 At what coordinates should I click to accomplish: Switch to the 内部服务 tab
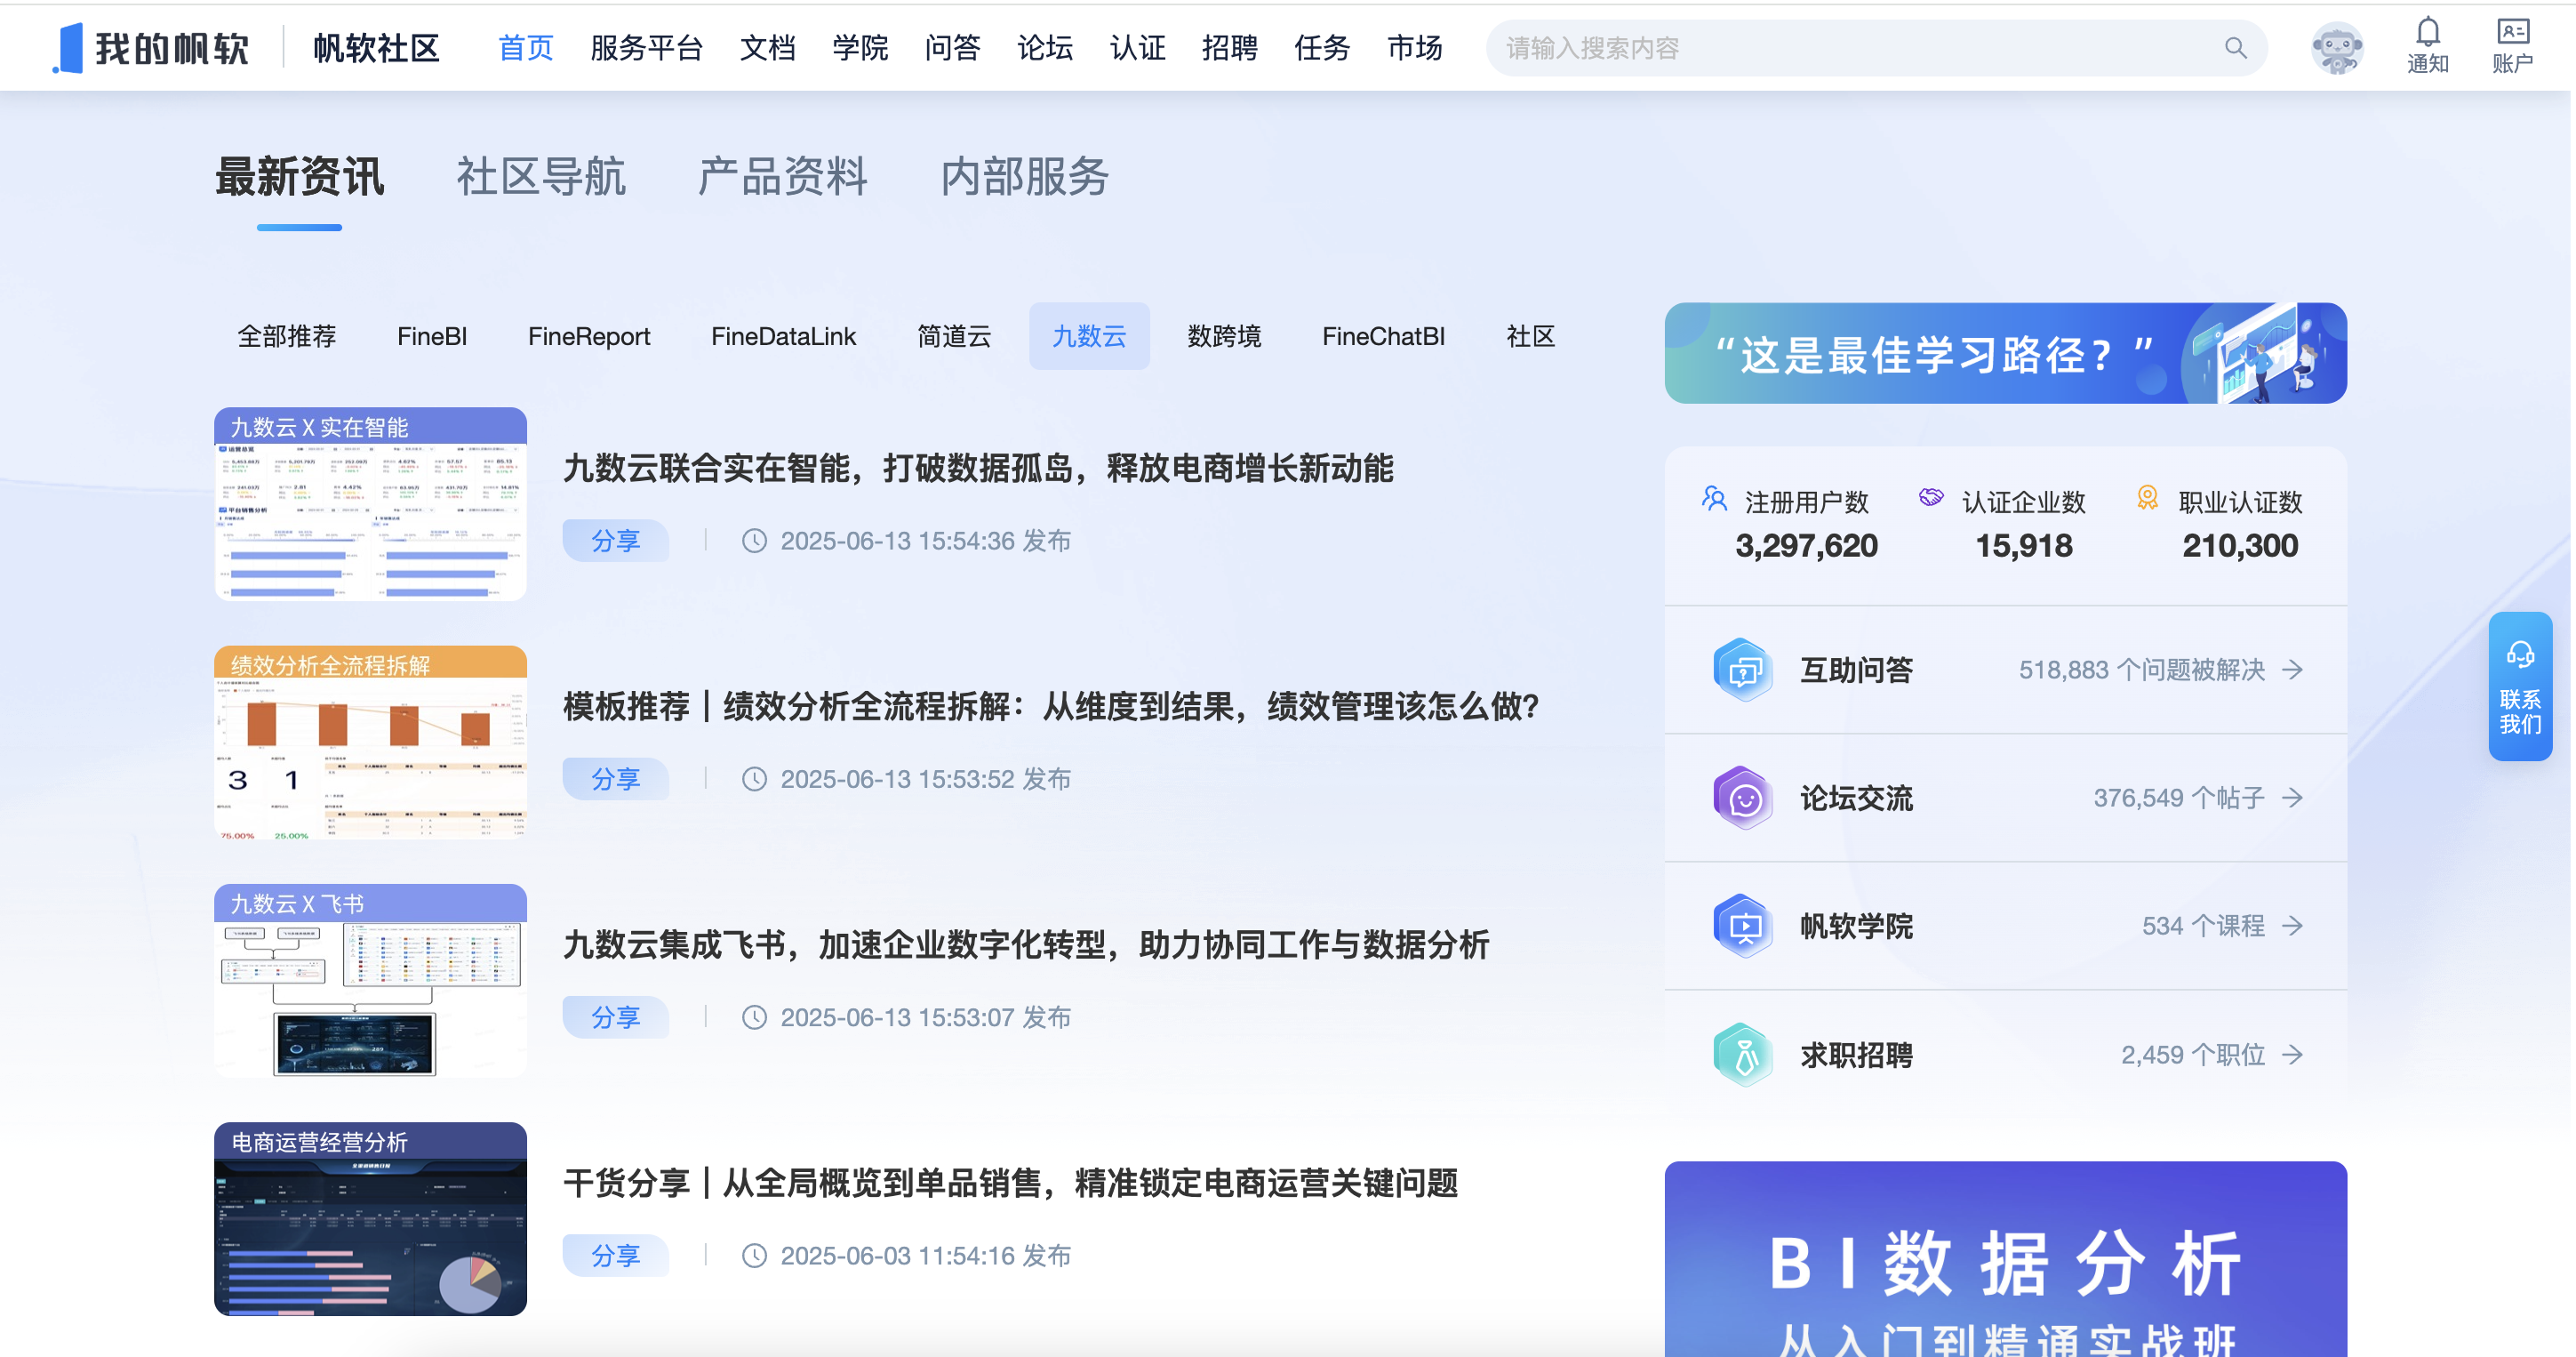pyautogui.click(x=1024, y=177)
